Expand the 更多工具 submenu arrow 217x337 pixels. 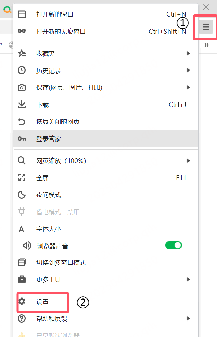coord(188,279)
